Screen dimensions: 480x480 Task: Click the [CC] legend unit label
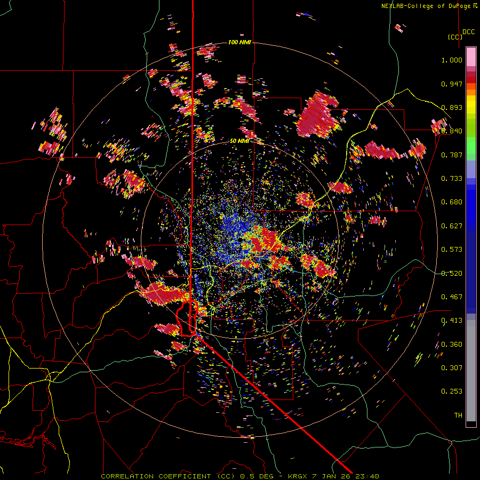(x=455, y=37)
